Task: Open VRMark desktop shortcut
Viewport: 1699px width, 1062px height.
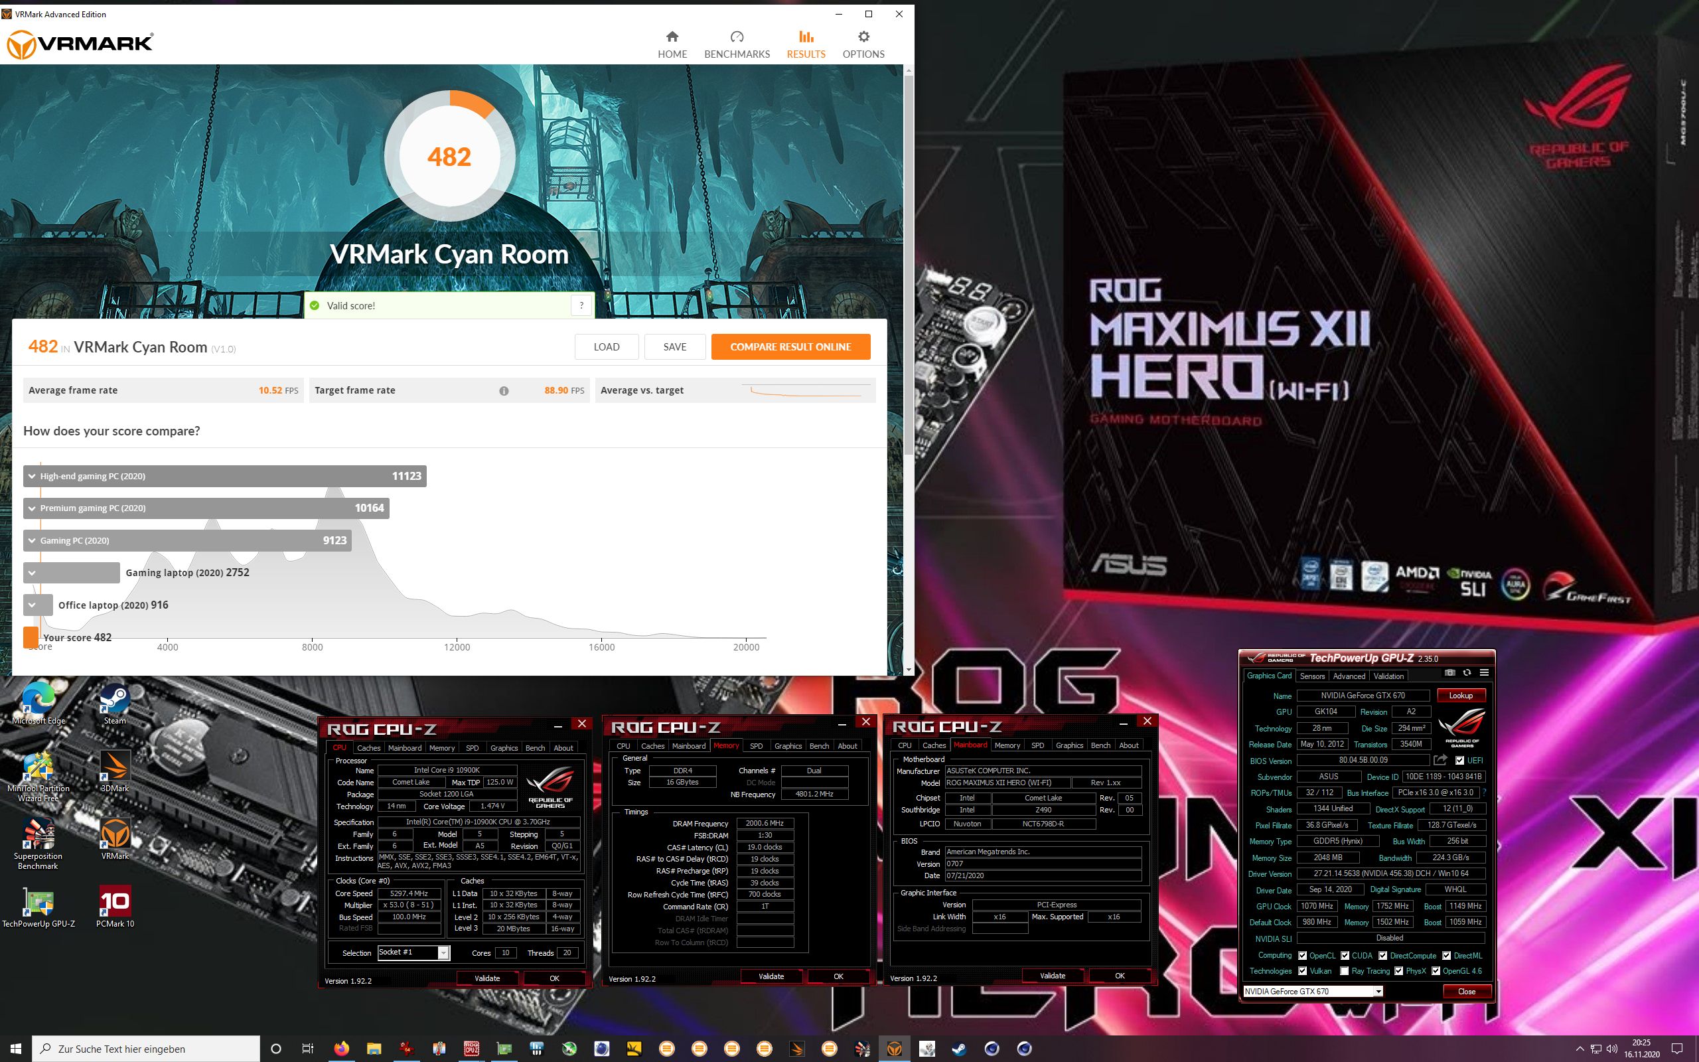Action: click(114, 838)
